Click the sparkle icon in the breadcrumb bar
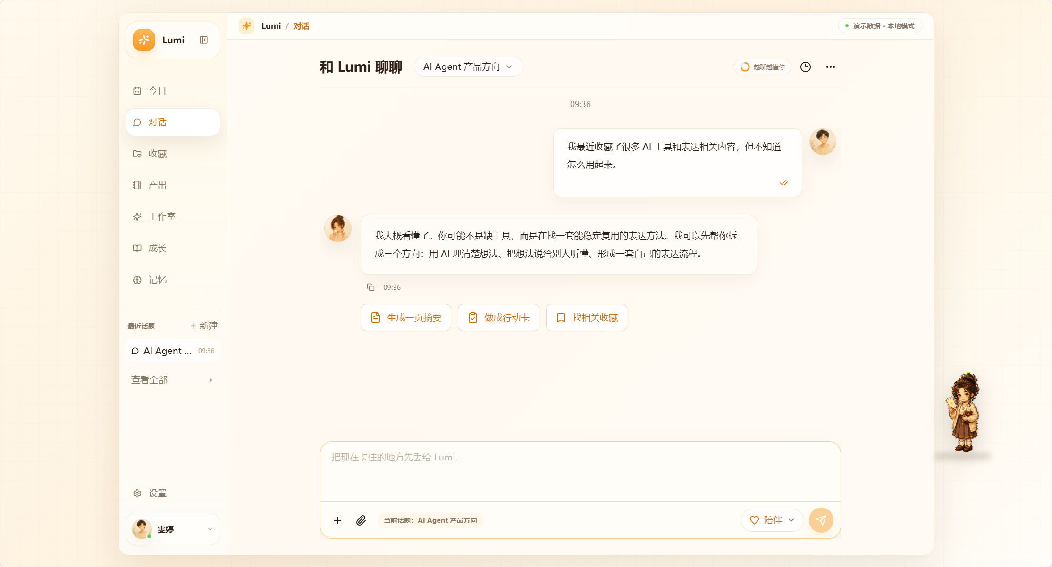The image size is (1052, 567). (x=246, y=26)
